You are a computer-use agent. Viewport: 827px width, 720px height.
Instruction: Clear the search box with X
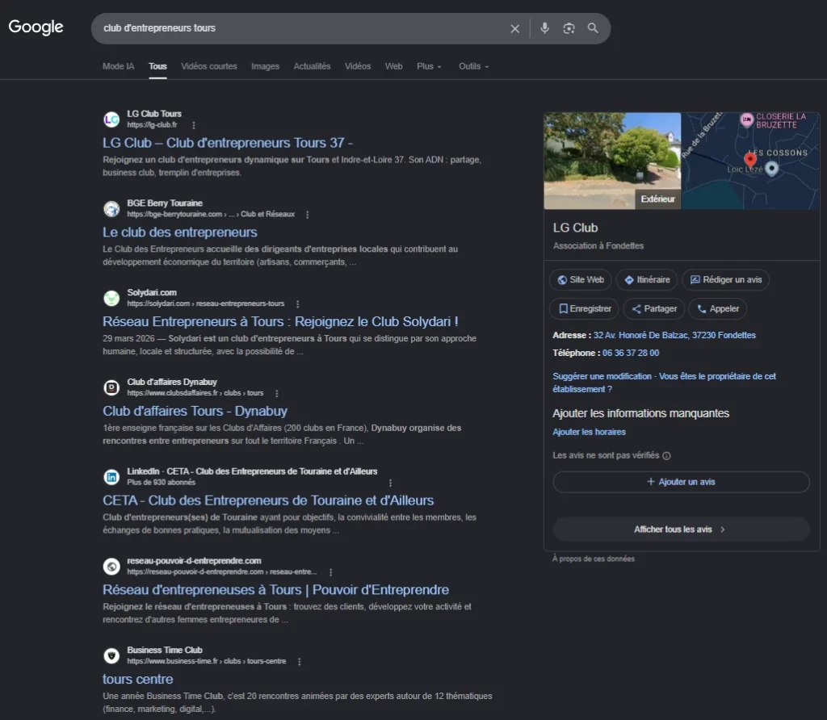tap(514, 28)
